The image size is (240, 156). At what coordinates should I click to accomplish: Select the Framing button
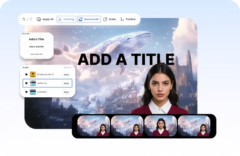(x=66, y=19)
